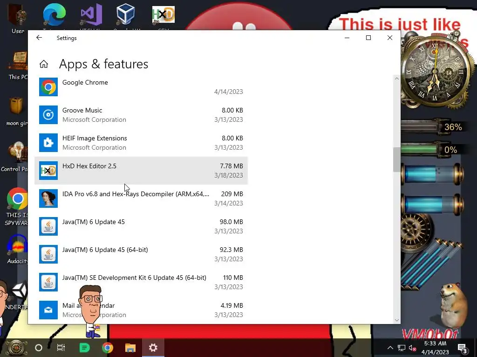Open HxD desktop shortcut icon

pos(164,15)
